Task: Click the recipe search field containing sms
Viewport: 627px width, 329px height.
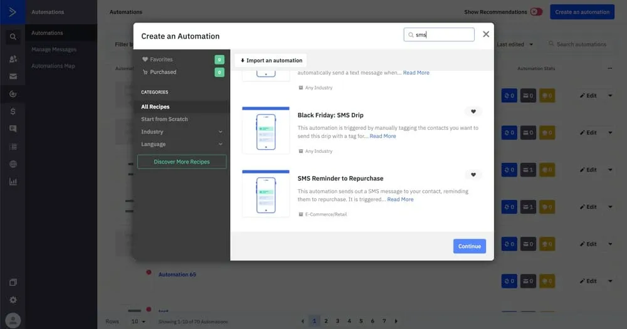Action: 442,35
